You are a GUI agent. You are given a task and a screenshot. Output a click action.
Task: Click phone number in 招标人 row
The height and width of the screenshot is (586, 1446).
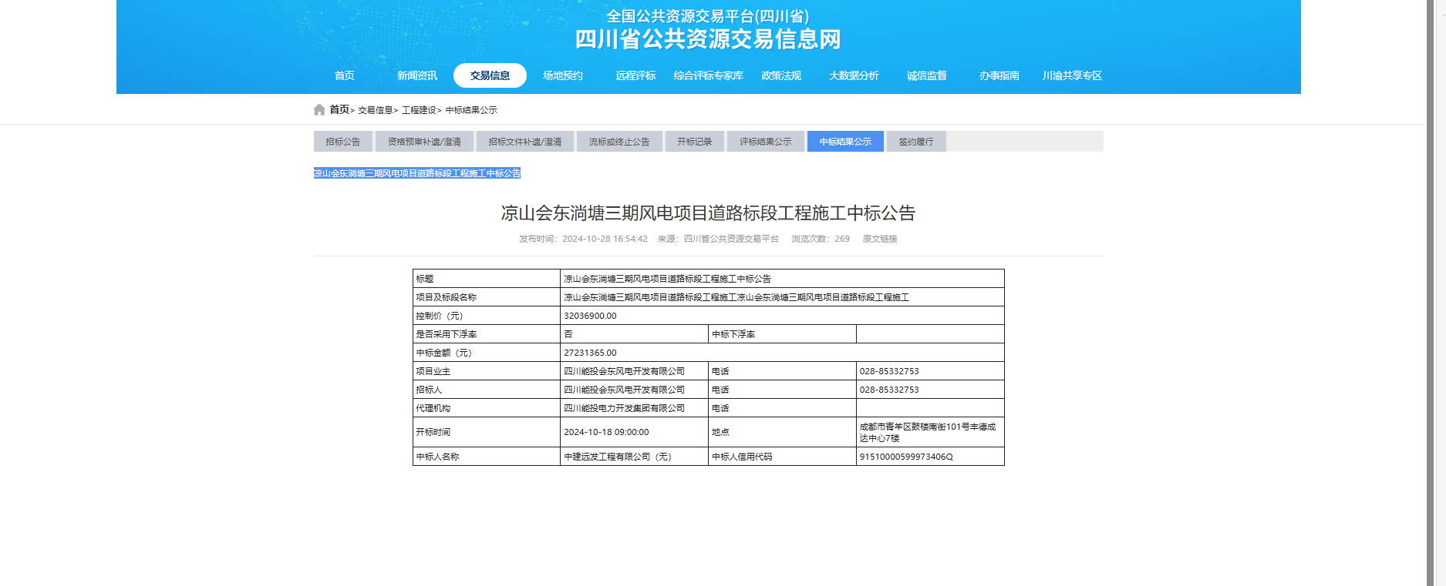pos(889,390)
